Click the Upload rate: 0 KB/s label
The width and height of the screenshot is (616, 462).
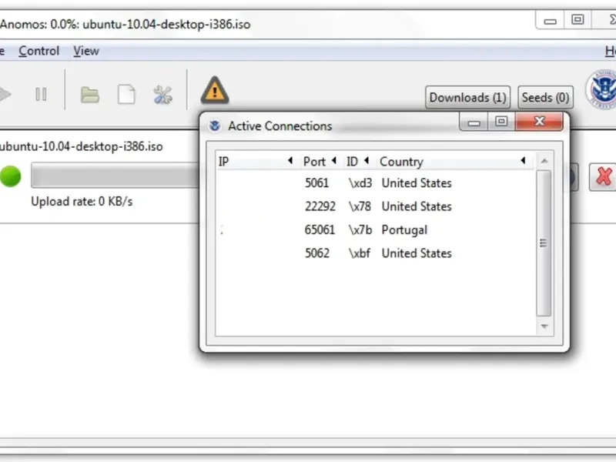[82, 202]
